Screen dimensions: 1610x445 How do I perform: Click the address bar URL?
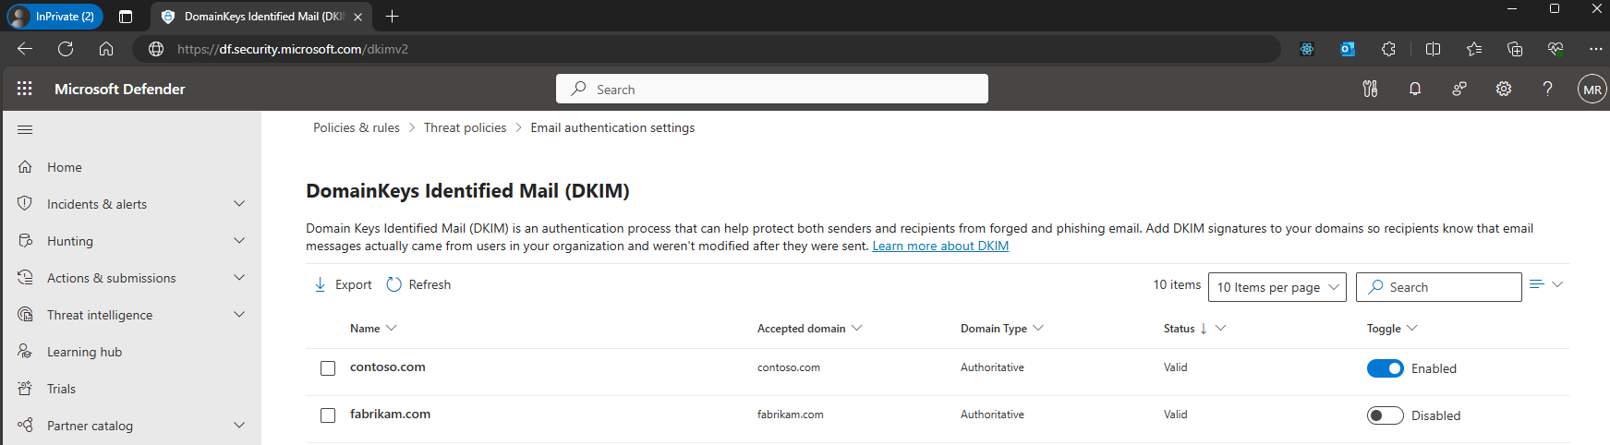click(x=293, y=49)
